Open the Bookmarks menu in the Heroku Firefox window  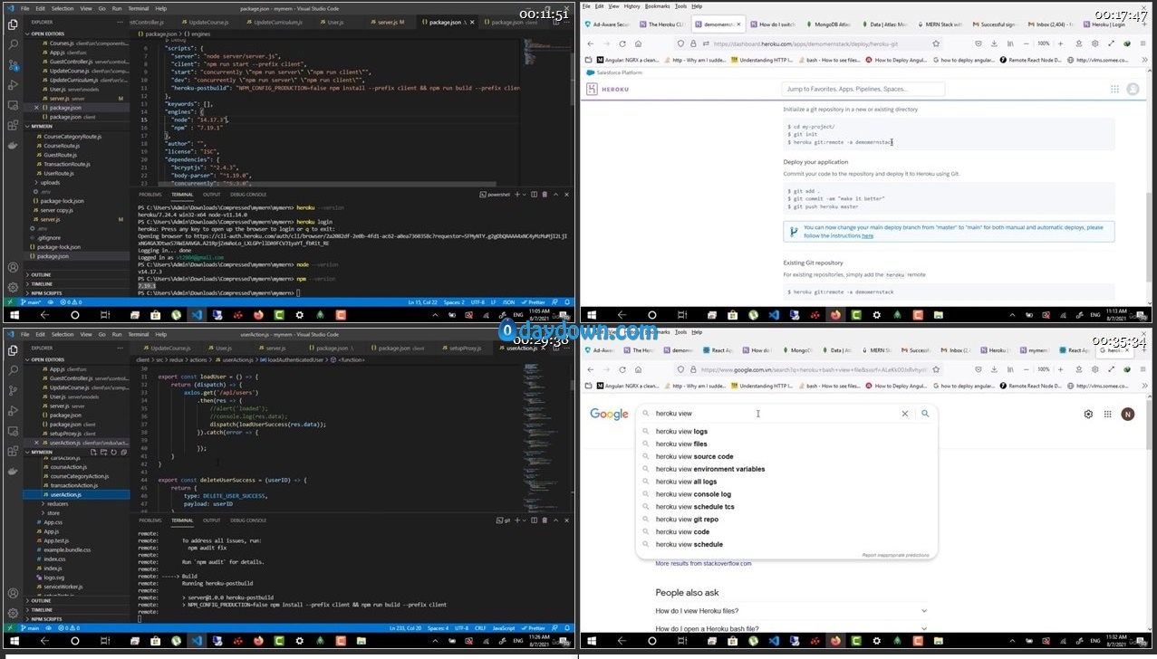point(658,6)
